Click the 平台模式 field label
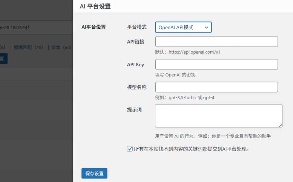Image resolution: width=293 pixels, height=182 pixels. click(x=137, y=27)
